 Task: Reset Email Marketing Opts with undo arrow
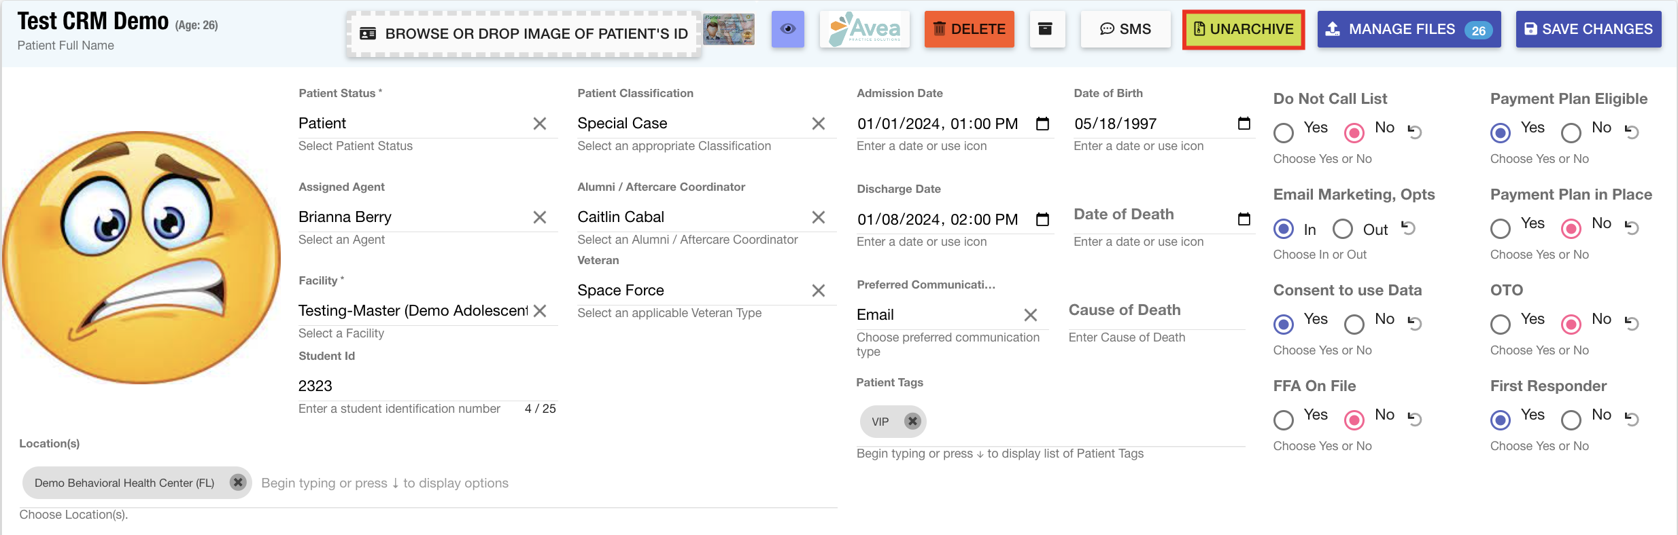(1407, 229)
